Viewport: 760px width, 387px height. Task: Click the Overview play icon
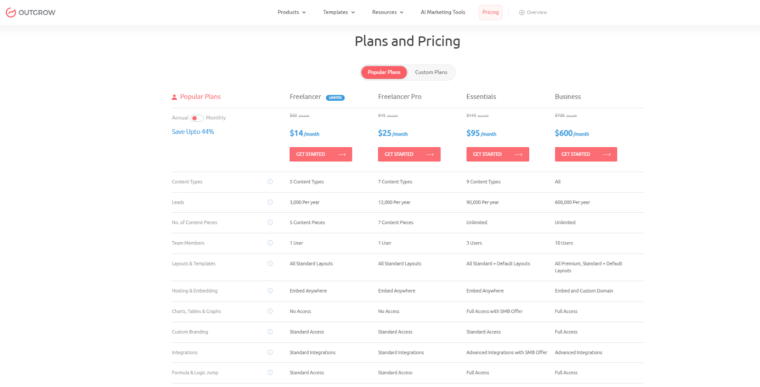tap(522, 12)
